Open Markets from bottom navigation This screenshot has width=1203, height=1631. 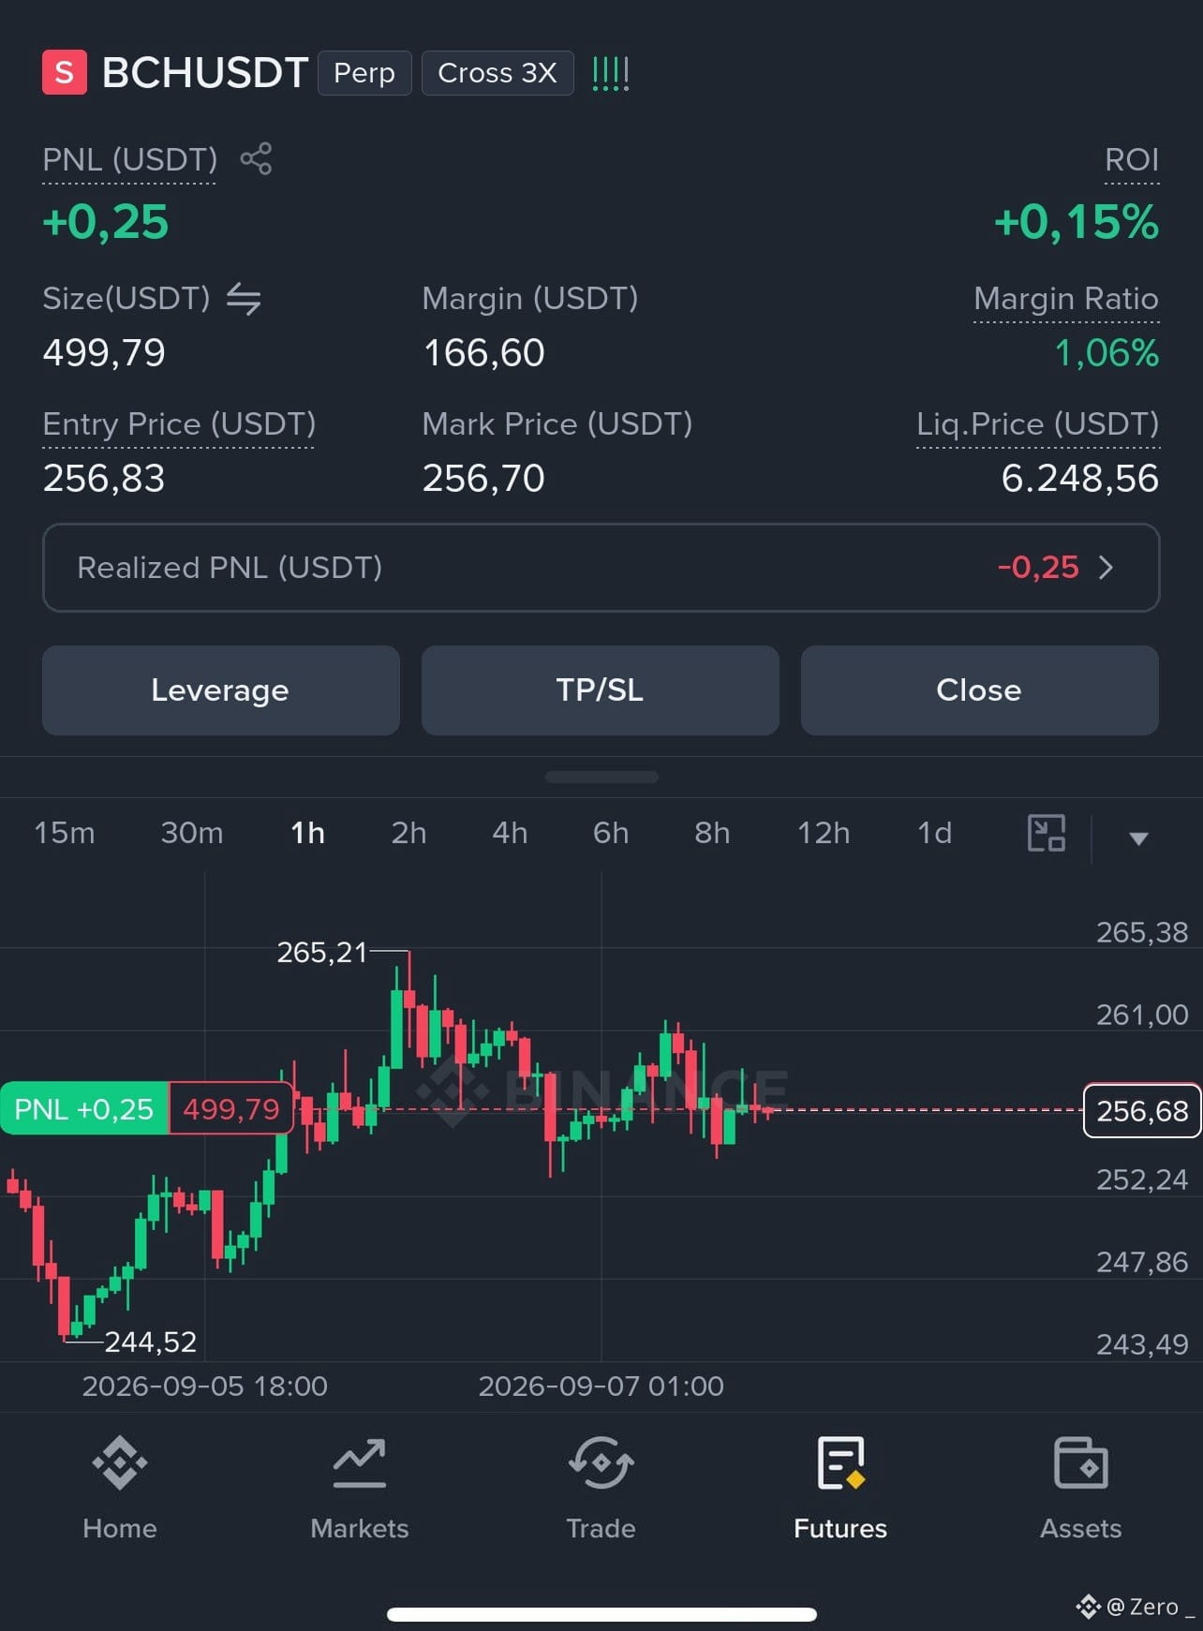(x=360, y=1489)
